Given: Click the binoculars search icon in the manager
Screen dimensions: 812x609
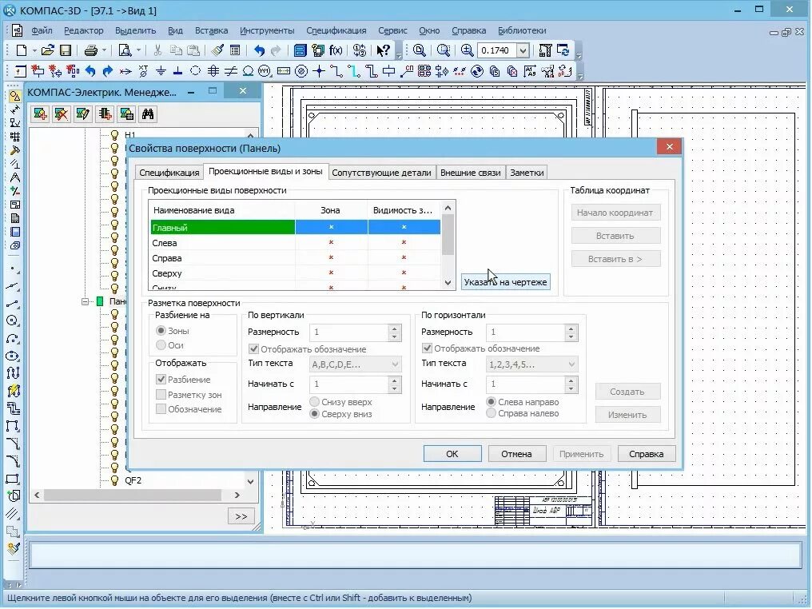Looking at the screenshot, I should coord(148,114).
